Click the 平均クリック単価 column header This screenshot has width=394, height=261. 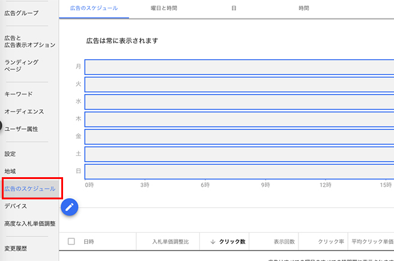pos(372,242)
